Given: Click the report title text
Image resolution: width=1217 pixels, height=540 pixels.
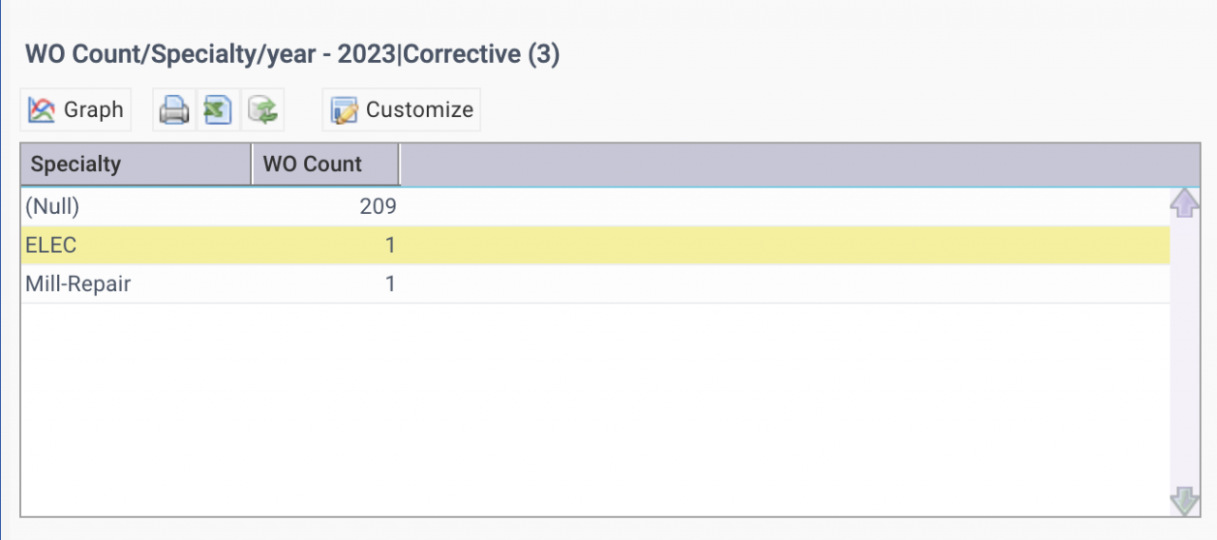Looking at the screenshot, I should point(293,54).
